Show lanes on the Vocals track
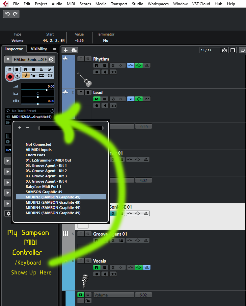 point(113,274)
